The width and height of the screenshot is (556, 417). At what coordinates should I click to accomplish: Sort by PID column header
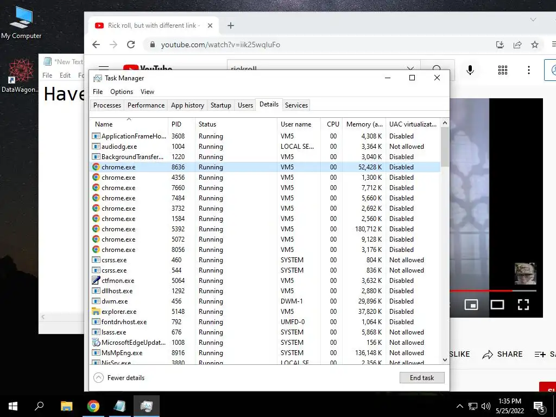(181, 124)
